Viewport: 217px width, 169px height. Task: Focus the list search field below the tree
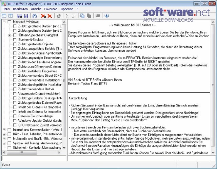point(34,159)
